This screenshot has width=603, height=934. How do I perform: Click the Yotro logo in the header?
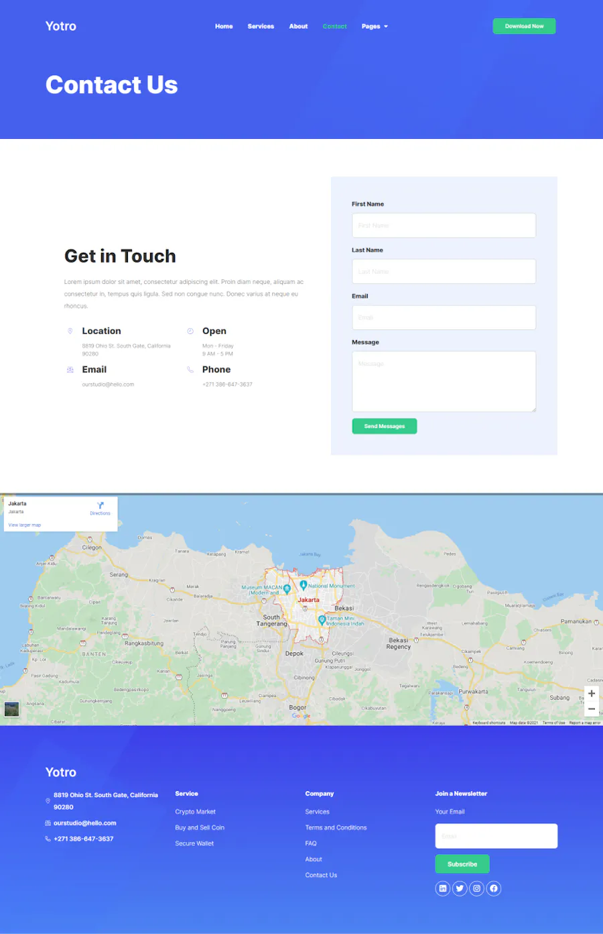[61, 26]
